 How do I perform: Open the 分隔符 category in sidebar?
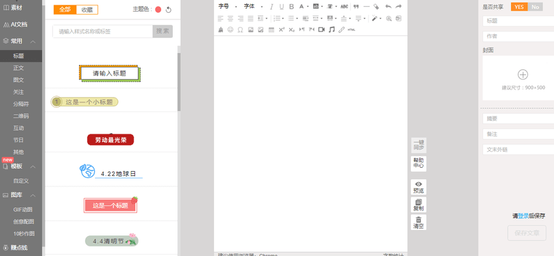21,104
